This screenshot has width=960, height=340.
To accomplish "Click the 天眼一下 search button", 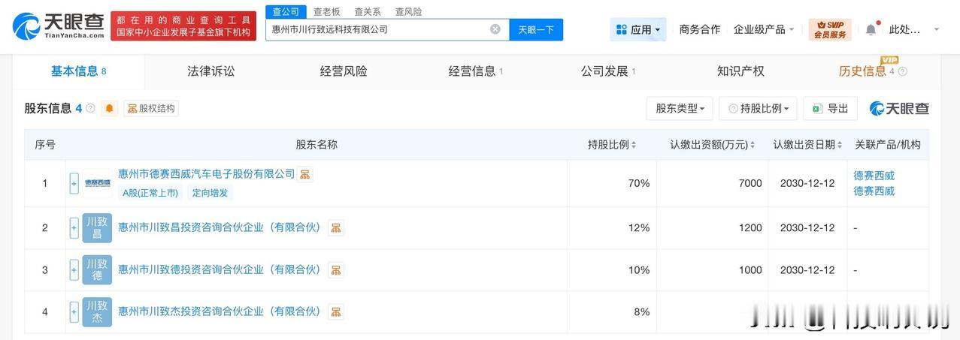I will point(536,29).
